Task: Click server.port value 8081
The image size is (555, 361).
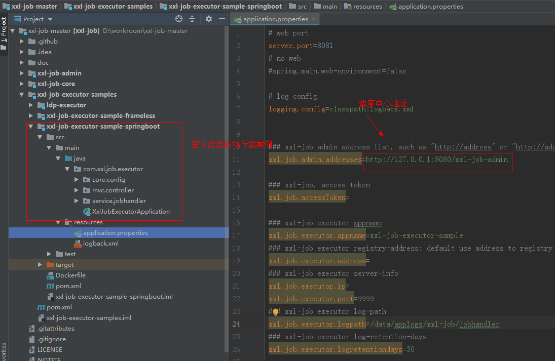Action: [325, 46]
